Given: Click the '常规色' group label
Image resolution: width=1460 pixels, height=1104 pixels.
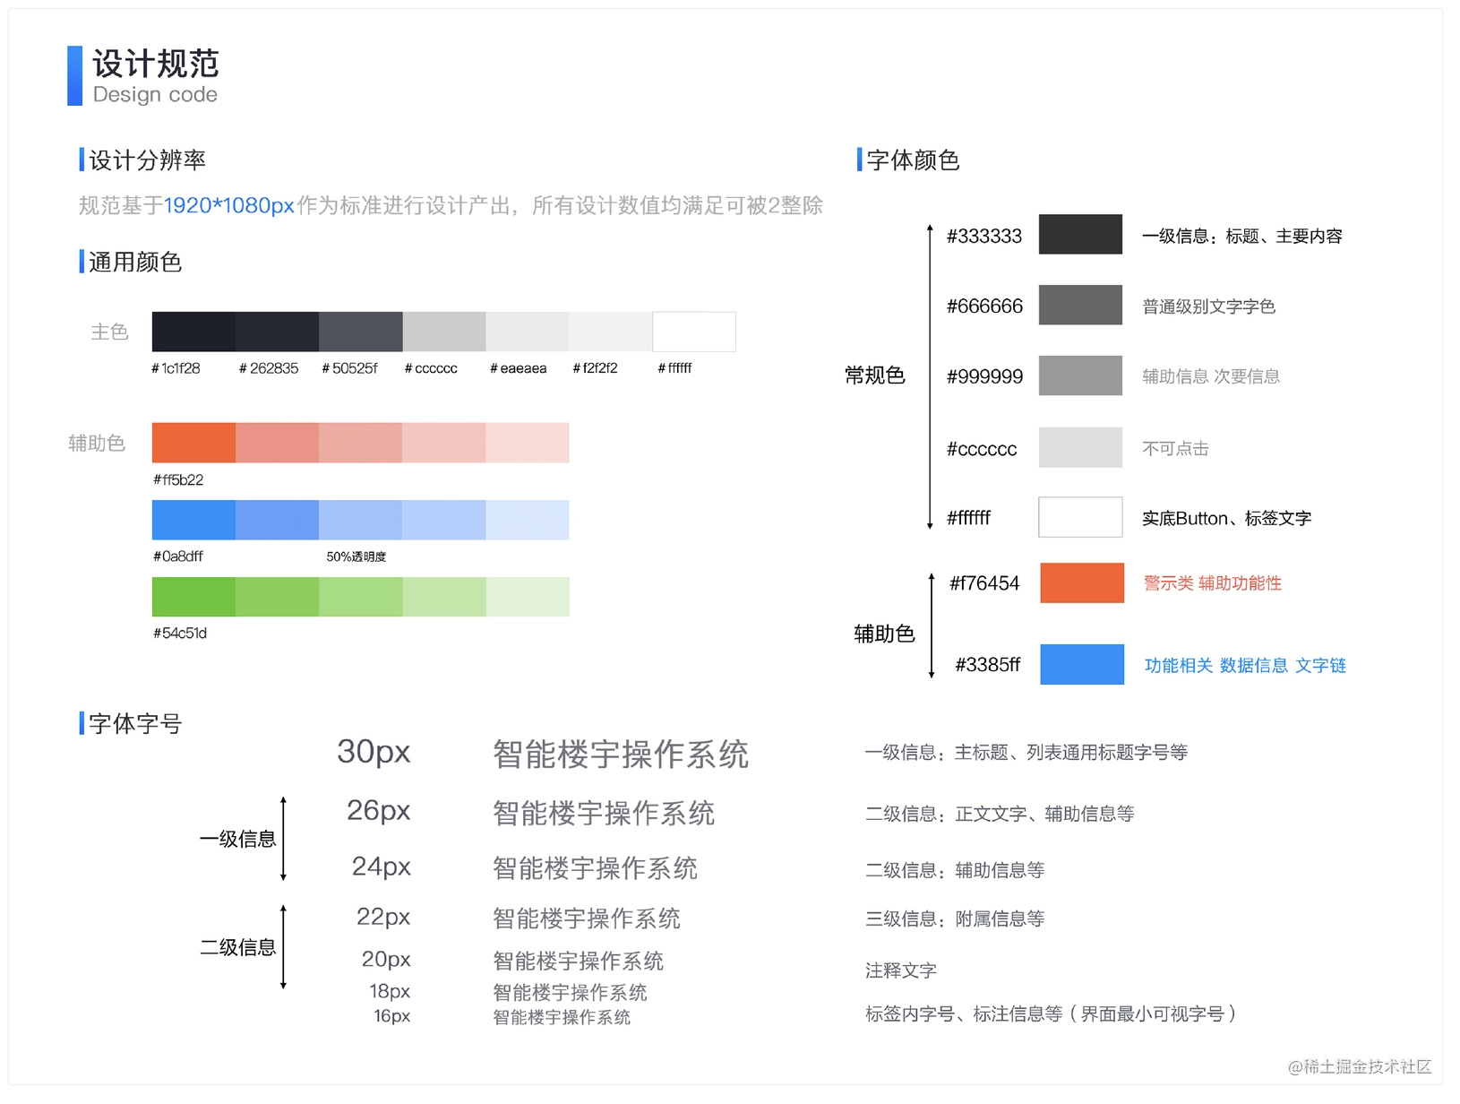Looking at the screenshot, I should [875, 375].
